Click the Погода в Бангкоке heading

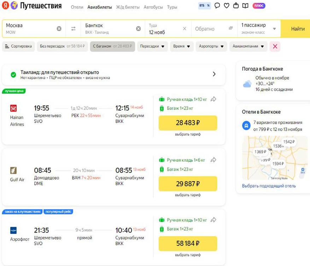[262, 69]
